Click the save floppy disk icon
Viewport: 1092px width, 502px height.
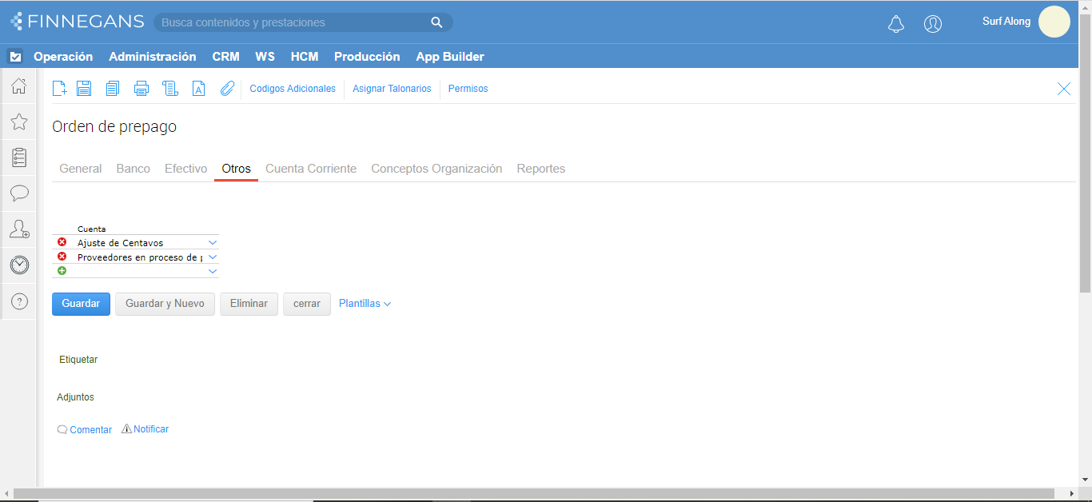(84, 89)
